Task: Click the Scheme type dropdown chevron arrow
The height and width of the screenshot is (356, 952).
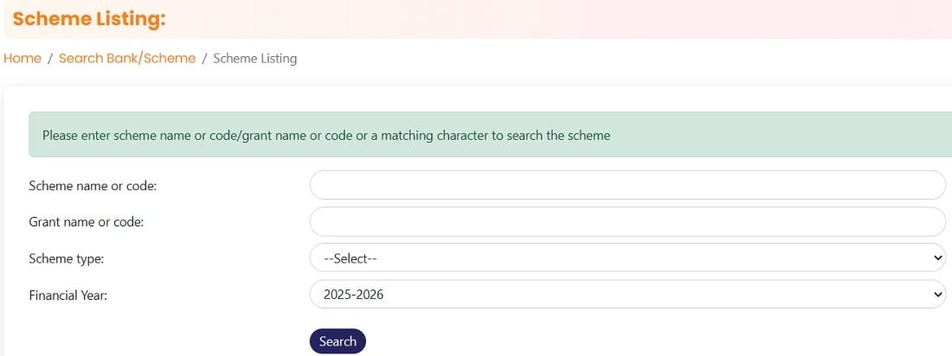Action: [x=938, y=257]
